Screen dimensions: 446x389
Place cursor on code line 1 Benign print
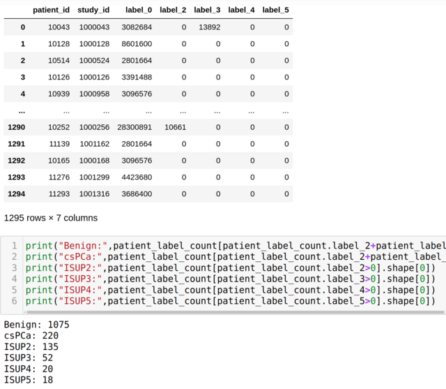click(236, 246)
